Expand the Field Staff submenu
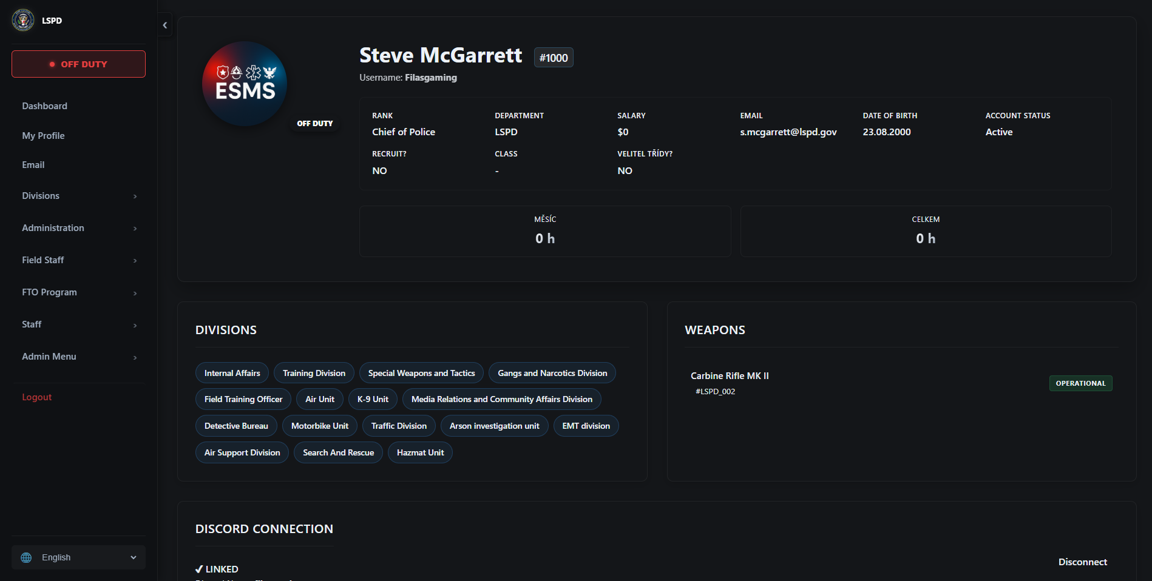This screenshot has height=581, width=1152. pyautogui.click(x=78, y=260)
